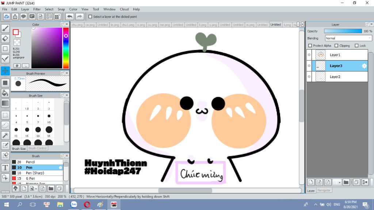Pick the Bucket fill tool
The width and height of the screenshot is (374, 210).
[5, 93]
